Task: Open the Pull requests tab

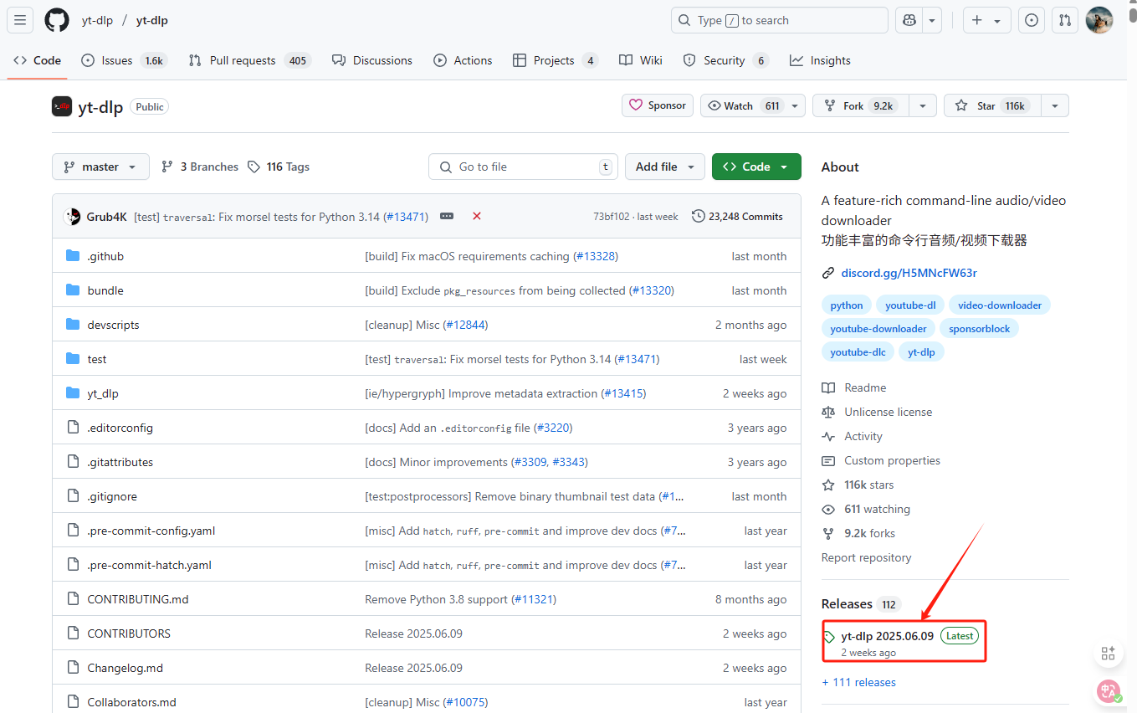Action: [x=249, y=60]
